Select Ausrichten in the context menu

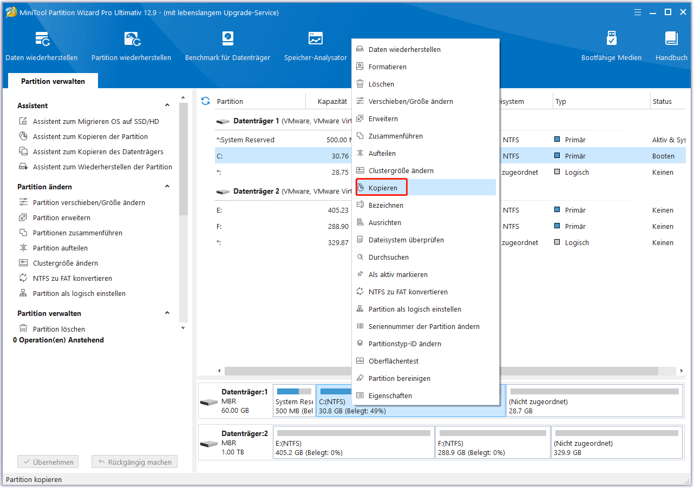tap(425, 223)
